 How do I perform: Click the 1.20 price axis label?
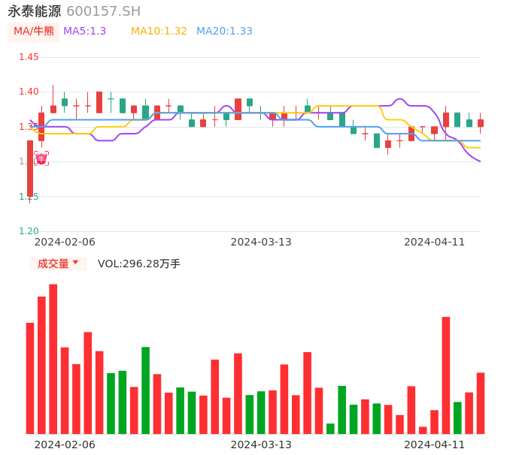29,231
